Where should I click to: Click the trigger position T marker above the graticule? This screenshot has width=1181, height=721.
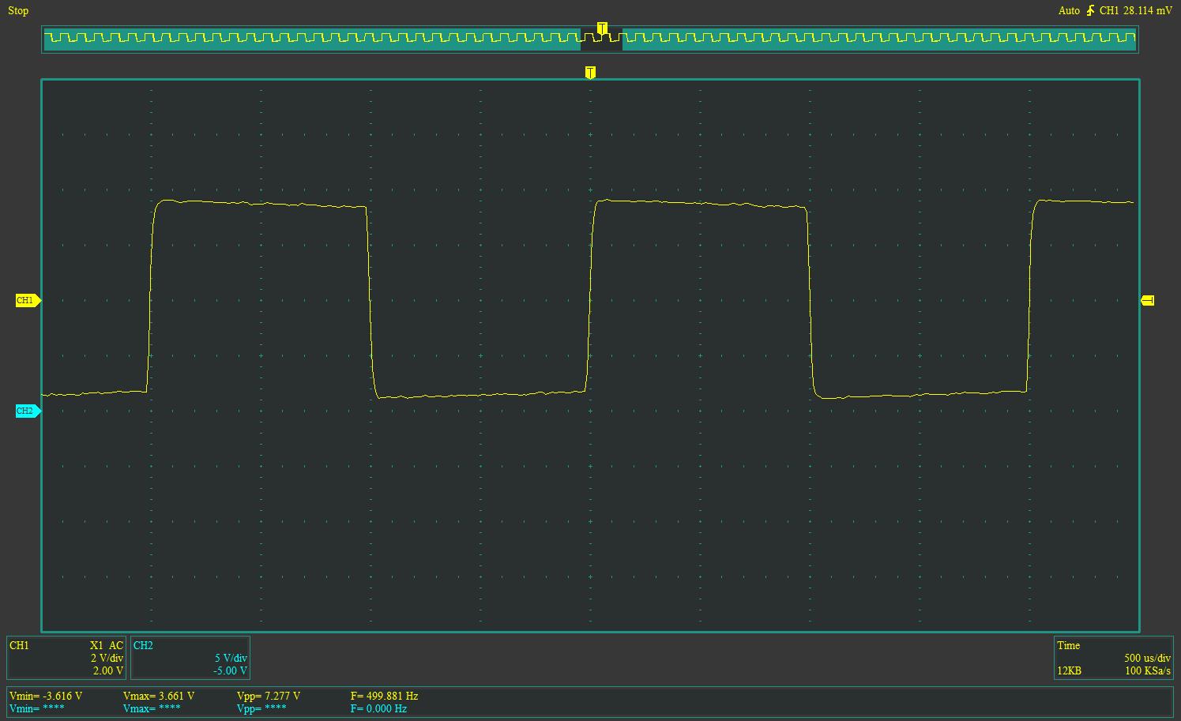click(x=590, y=73)
